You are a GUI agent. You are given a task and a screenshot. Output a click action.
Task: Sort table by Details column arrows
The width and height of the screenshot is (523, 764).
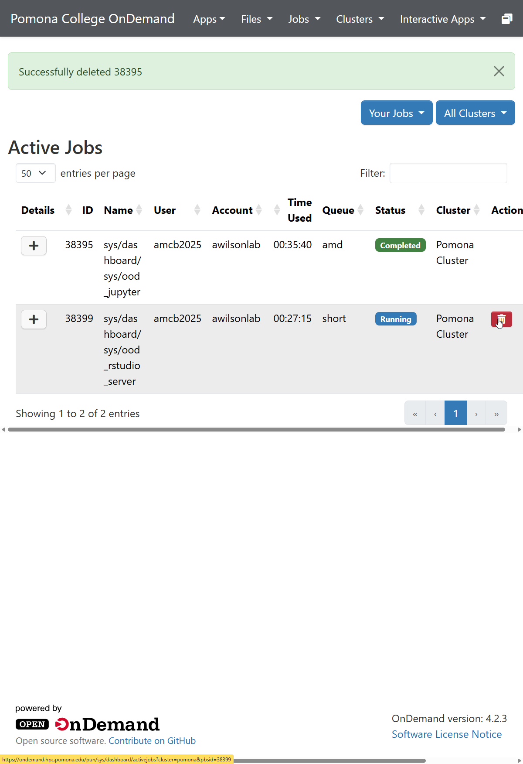point(68,210)
